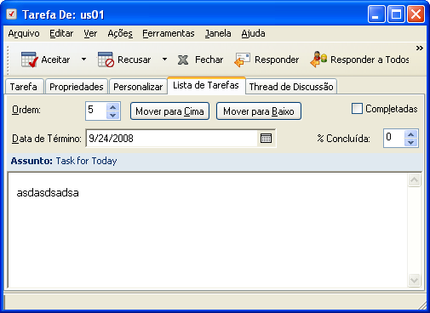Maximize the Tarefa De: us01 window

[396, 14]
